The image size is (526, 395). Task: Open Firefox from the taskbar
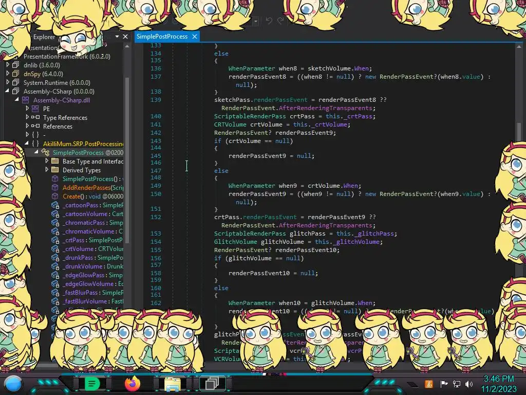click(x=132, y=384)
